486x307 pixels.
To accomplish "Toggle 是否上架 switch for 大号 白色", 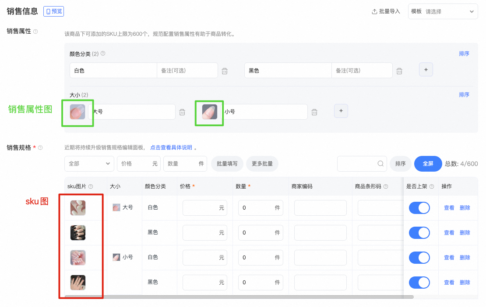I will (x=419, y=208).
